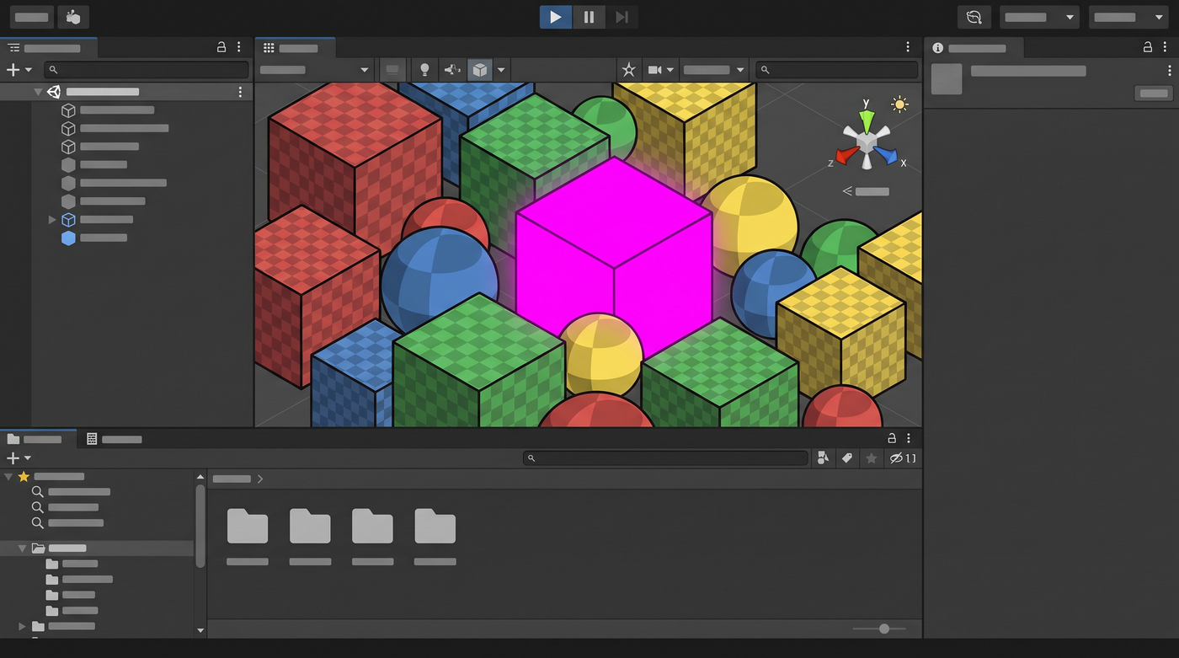
Task: Click the Scene view search field
Action: click(x=837, y=70)
